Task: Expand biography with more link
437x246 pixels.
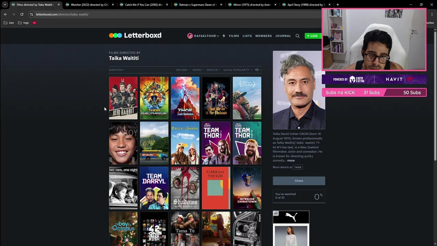Action: [x=291, y=161]
